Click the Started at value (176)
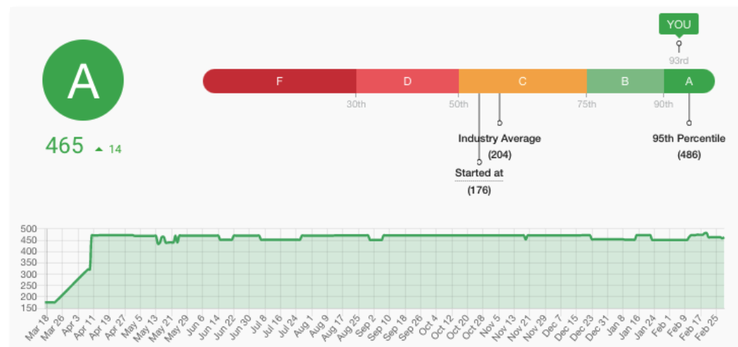The height and width of the screenshot is (347, 738). pyautogui.click(x=479, y=190)
